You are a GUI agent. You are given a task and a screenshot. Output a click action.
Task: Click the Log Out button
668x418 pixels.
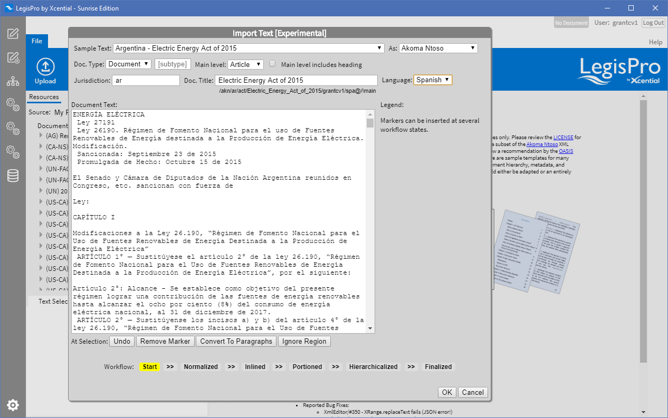653,23
